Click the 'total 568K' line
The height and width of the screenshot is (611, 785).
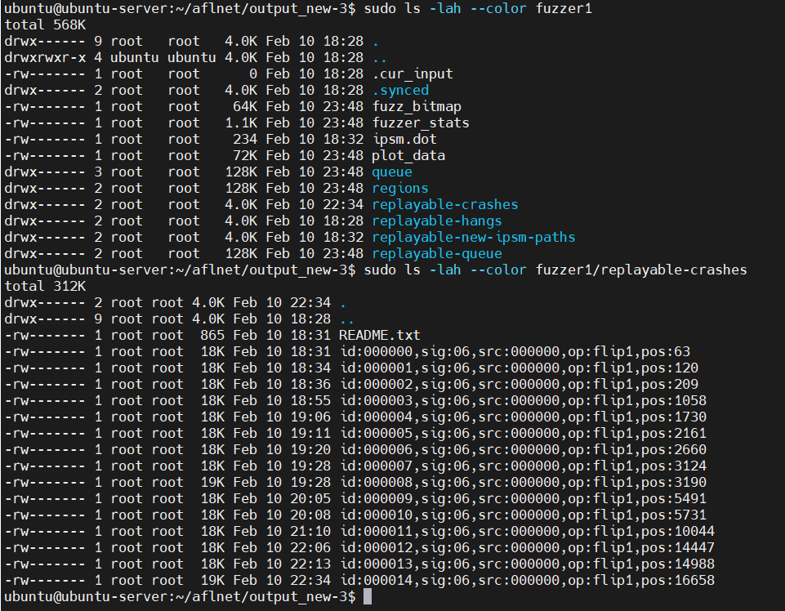[x=45, y=25]
